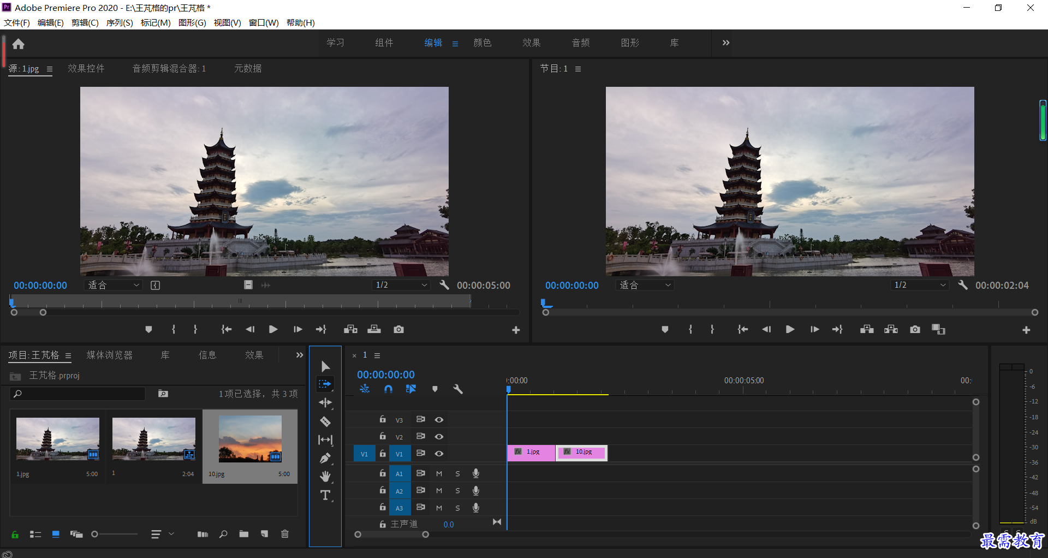This screenshot has width=1048, height=558.
Task: Open comparison view in program monitor
Action: 938,329
